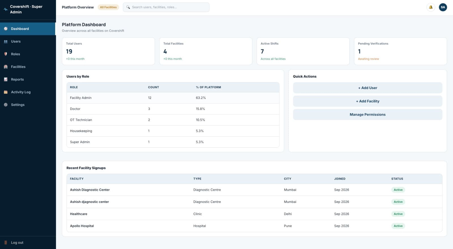Click the Reports chart icon in sidebar

(6, 80)
